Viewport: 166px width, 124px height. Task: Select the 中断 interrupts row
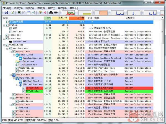tap(81, 28)
